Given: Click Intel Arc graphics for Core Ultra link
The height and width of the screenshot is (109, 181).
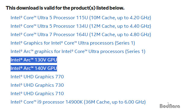Looking at the screenshot, I should click(x=78, y=51).
